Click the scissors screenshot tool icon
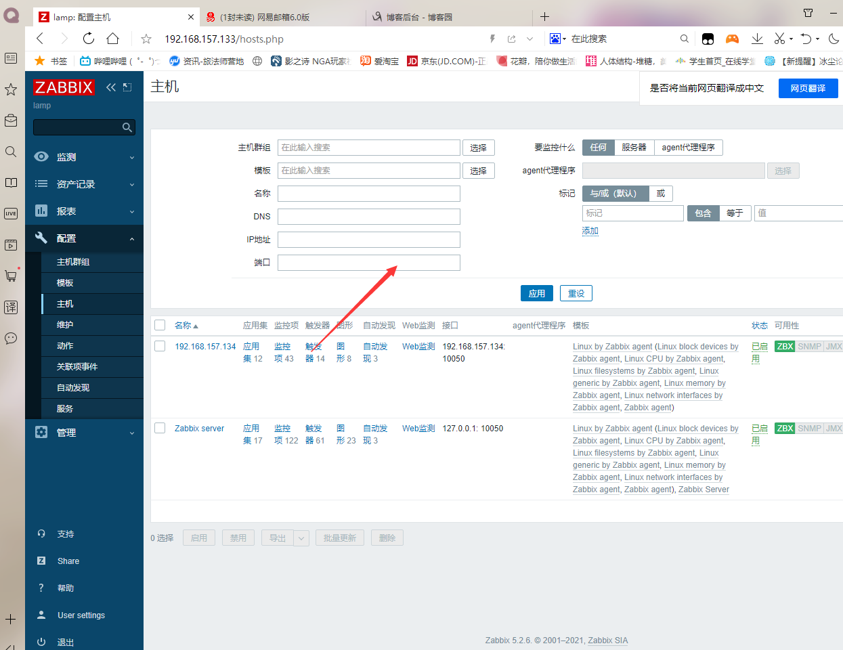This screenshot has width=843, height=650. [780, 39]
